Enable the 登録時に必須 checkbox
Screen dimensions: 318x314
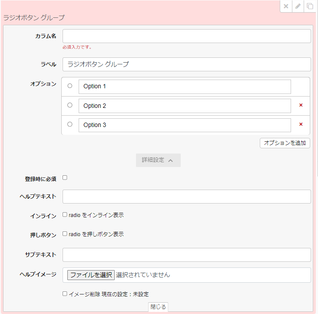(65, 177)
